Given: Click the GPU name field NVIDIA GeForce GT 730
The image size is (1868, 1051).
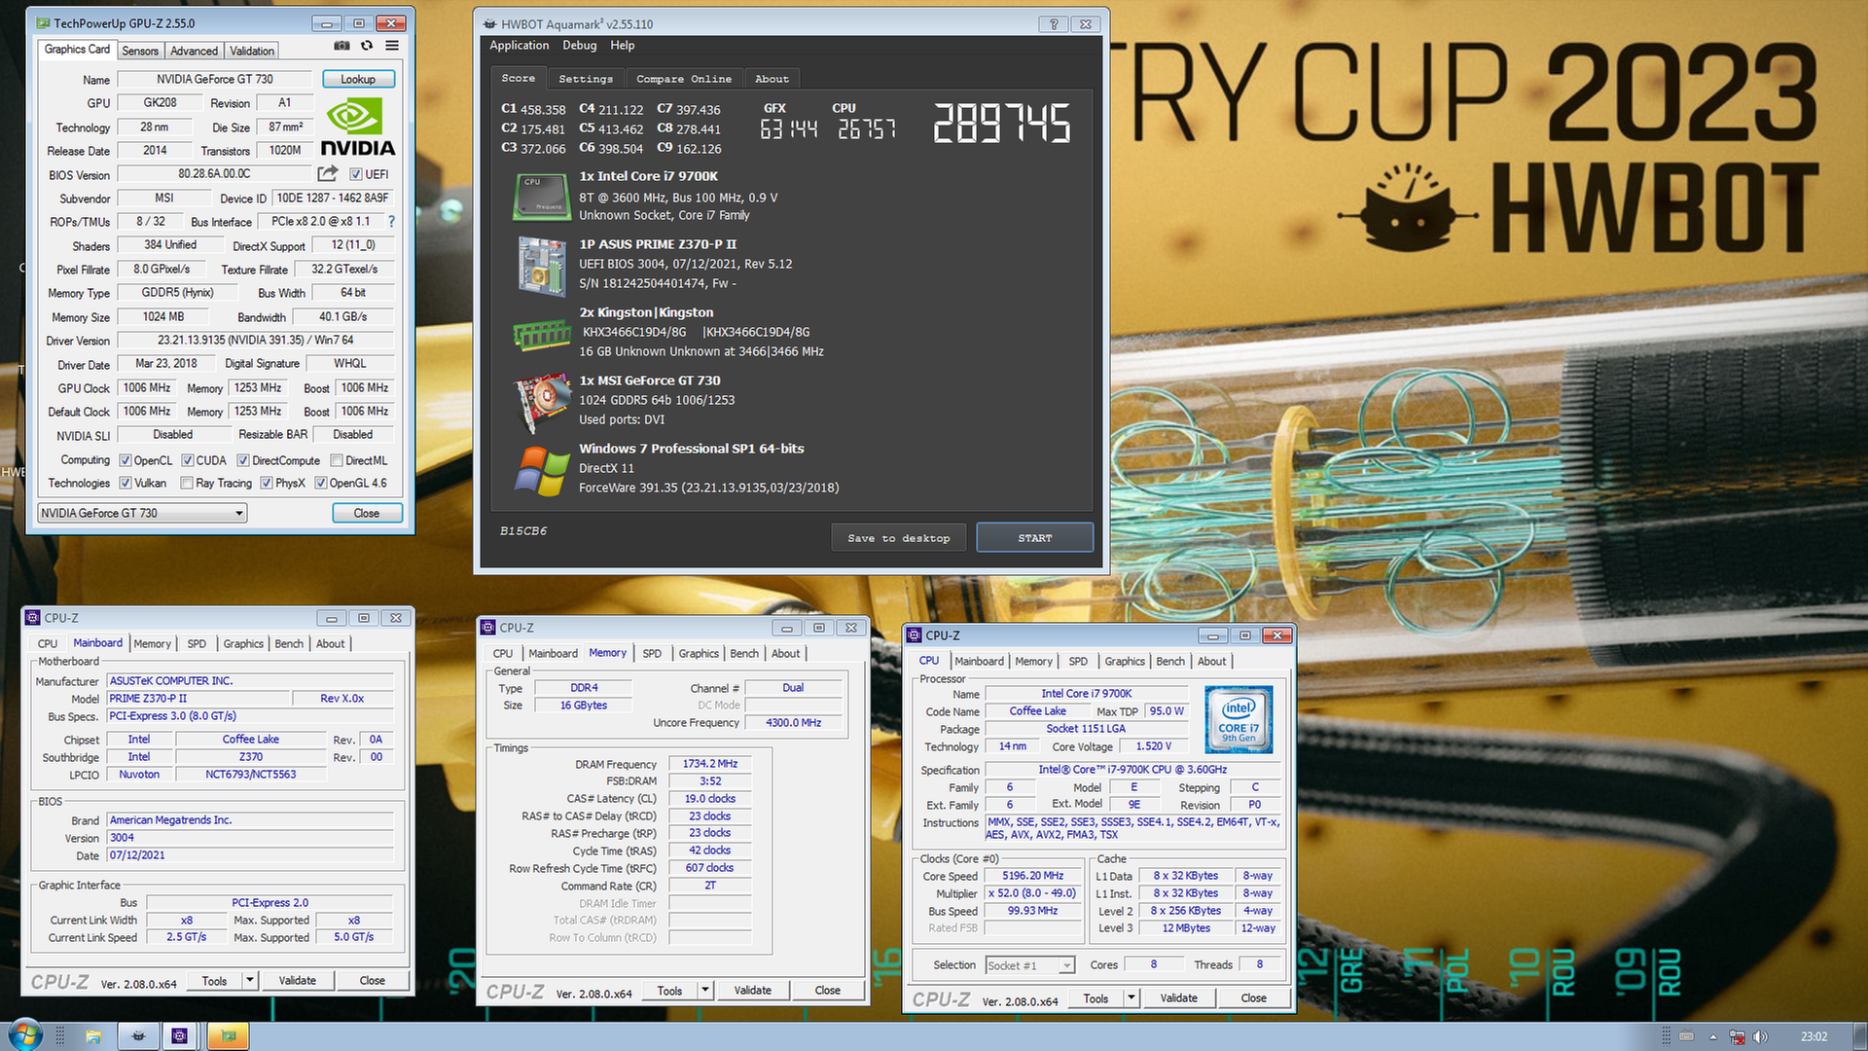Looking at the screenshot, I should (215, 80).
